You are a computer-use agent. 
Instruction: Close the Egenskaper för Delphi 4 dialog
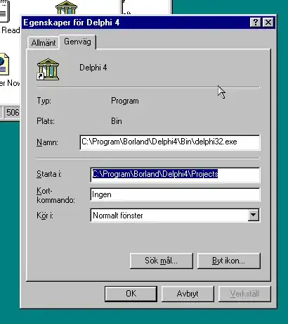(x=268, y=23)
